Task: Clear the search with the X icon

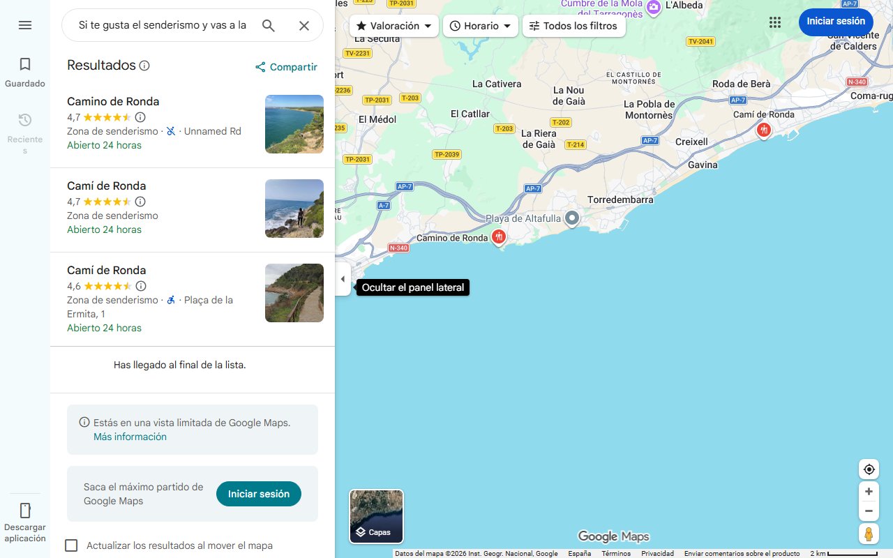Action: [x=304, y=25]
